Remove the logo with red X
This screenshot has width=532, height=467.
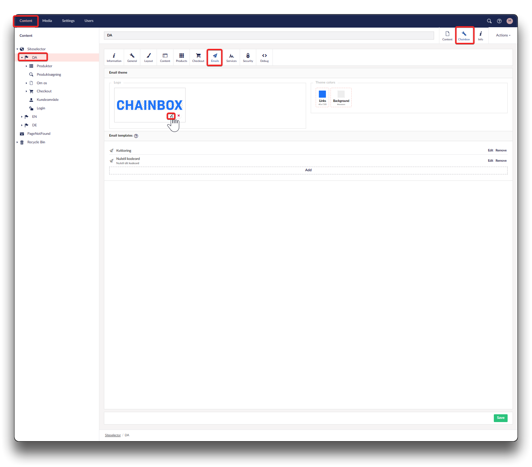coord(179,116)
